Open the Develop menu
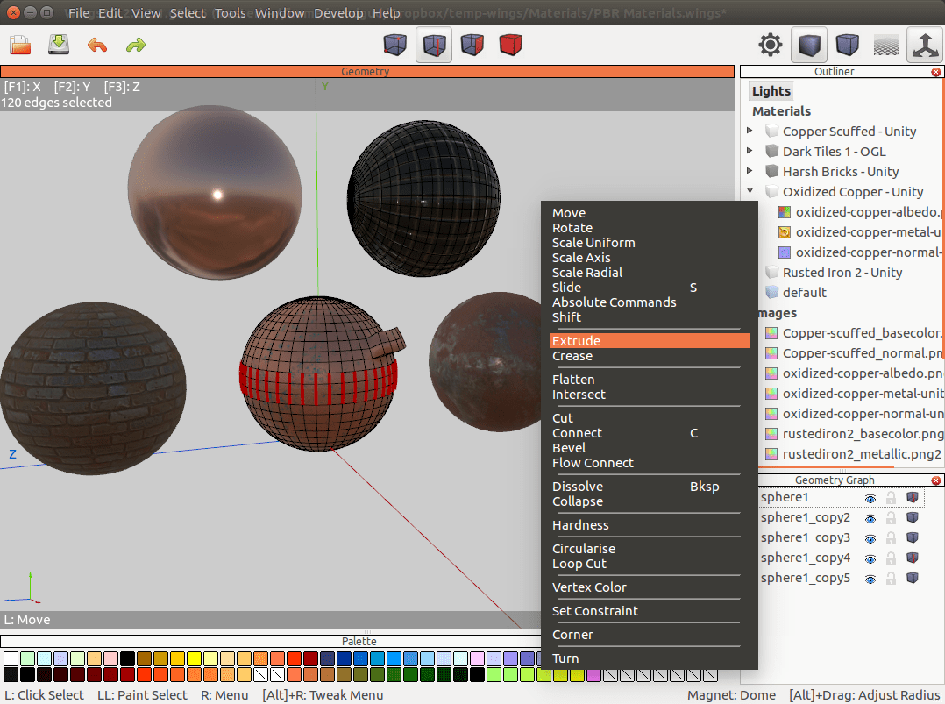945x704 pixels. (x=338, y=12)
